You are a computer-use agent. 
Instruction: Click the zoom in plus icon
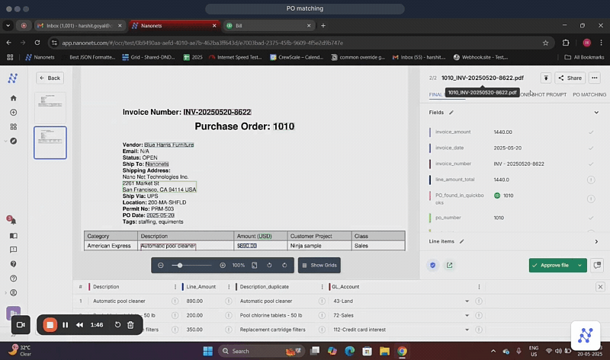(223, 265)
